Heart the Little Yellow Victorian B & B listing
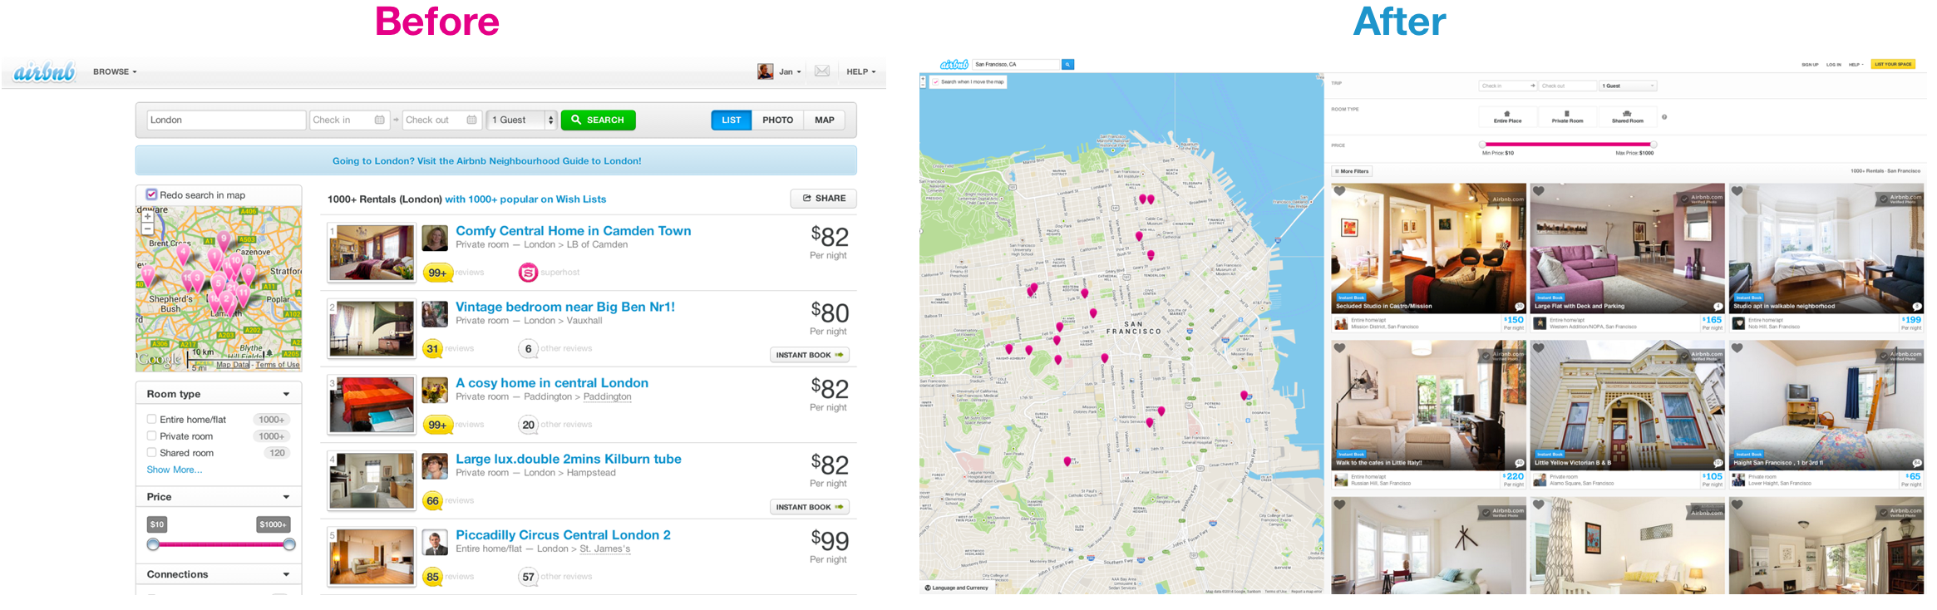 click(1539, 348)
